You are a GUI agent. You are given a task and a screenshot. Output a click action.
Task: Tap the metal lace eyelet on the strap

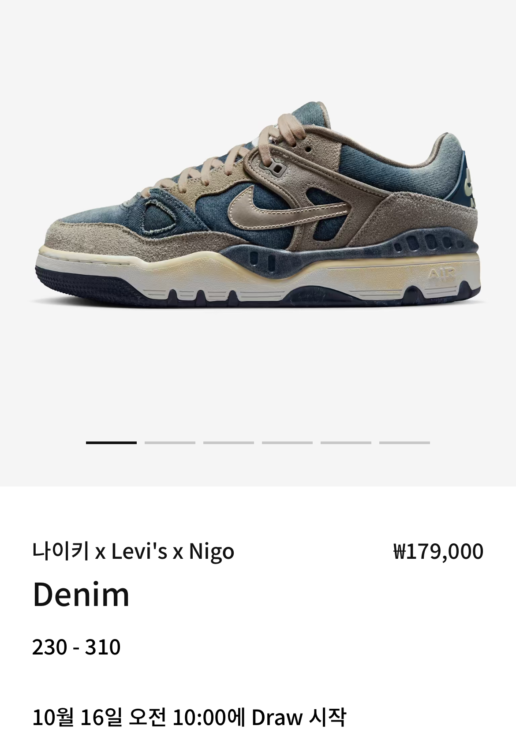(x=276, y=167)
